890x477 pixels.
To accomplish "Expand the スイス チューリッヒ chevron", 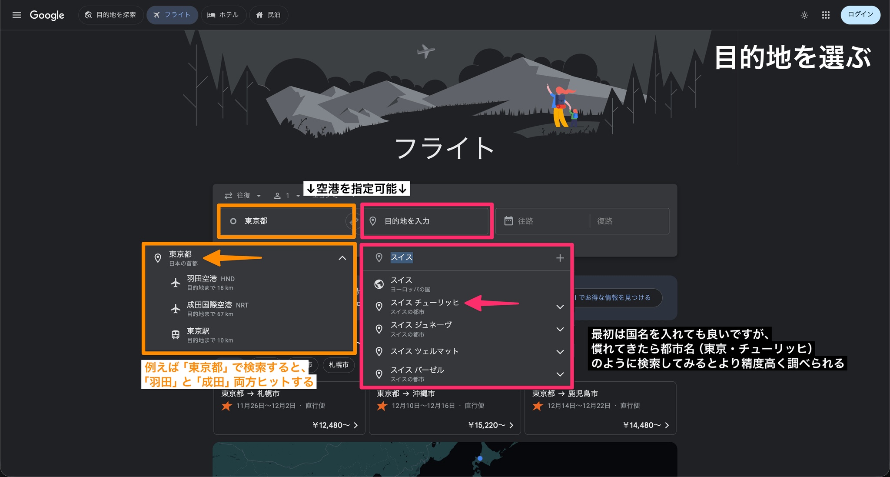I will click(x=560, y=307).
